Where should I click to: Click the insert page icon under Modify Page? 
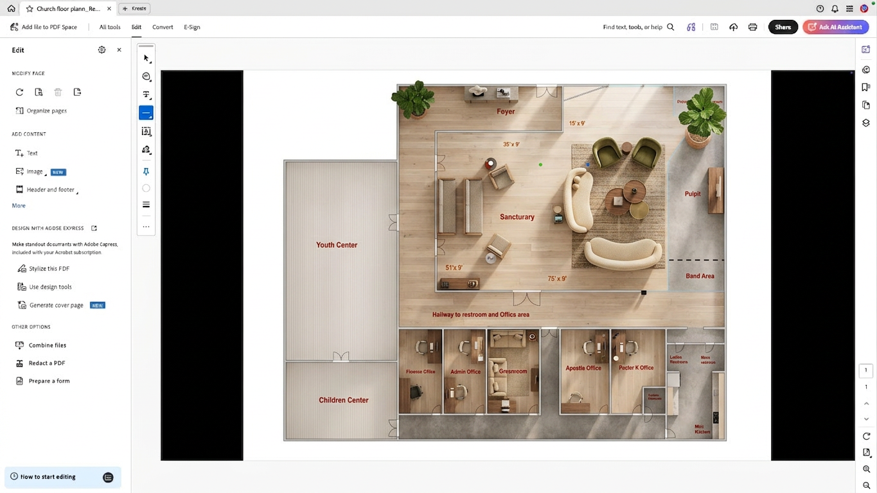77,92
